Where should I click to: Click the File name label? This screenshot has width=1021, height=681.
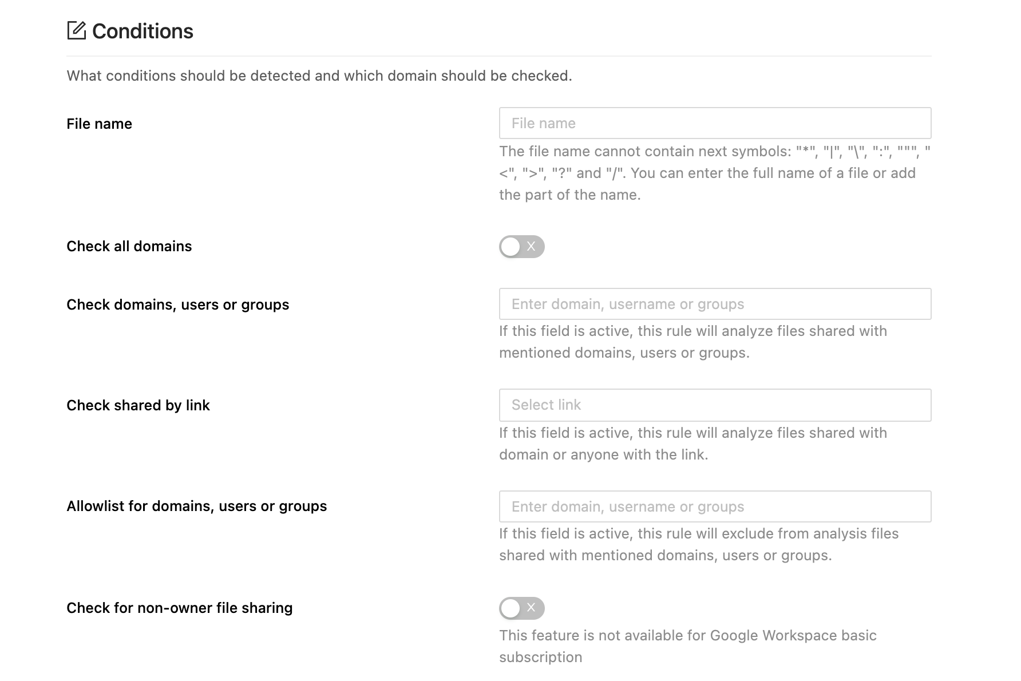point(99,124)
